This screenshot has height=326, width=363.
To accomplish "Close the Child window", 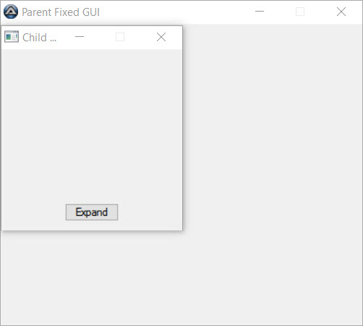I will [161, 37].
